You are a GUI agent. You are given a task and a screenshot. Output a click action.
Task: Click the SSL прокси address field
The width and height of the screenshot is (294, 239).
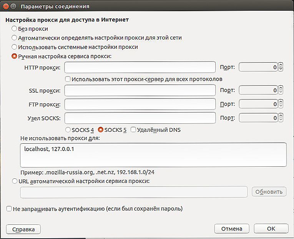(140, 90)
